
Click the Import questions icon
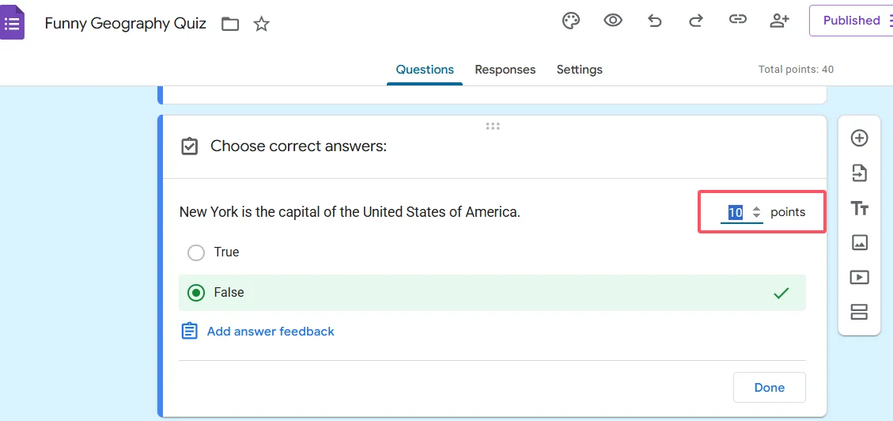(859, 173)
